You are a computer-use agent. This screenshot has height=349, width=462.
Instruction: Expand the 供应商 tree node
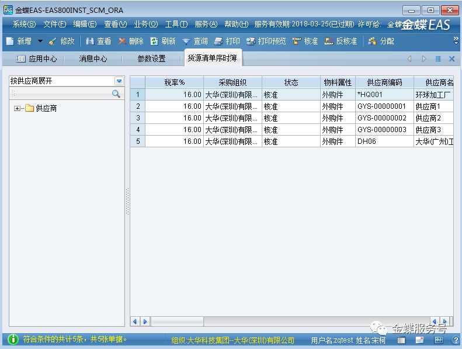pyautogui.click(x=17, y=108)
